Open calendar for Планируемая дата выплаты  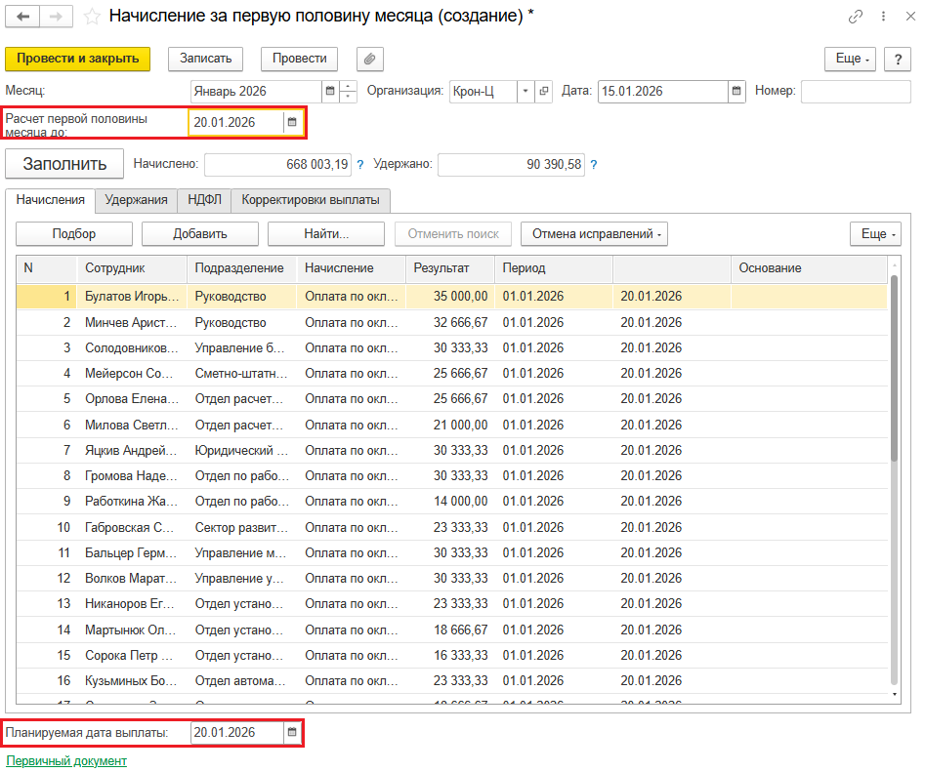pos(291,732)
